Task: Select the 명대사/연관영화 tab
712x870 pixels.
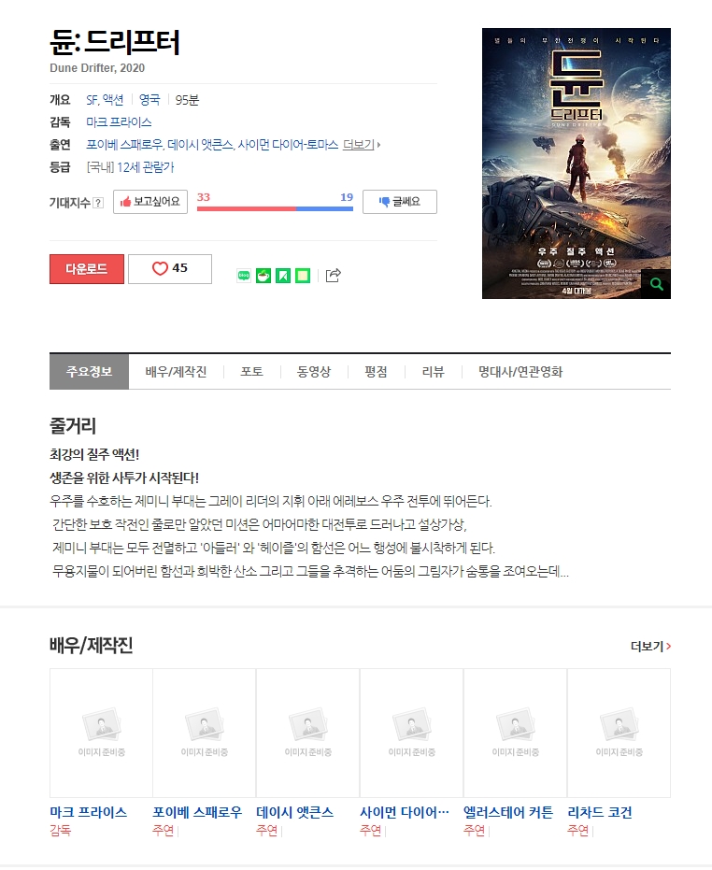Action: pos(520,372)
